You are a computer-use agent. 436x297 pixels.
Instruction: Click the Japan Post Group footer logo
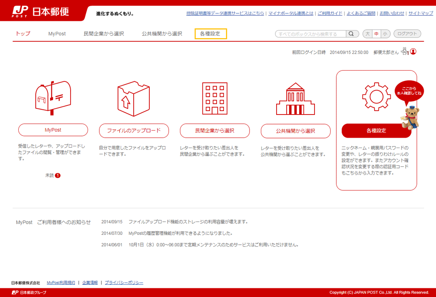(x=29, y=293)
